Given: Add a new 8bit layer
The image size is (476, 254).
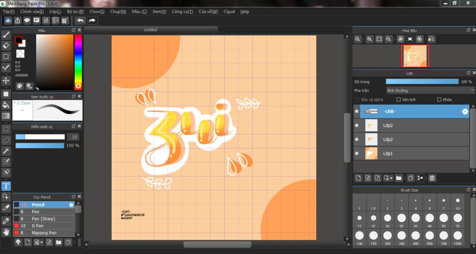Looking at the screenshot, I should (x=368, y=178).
